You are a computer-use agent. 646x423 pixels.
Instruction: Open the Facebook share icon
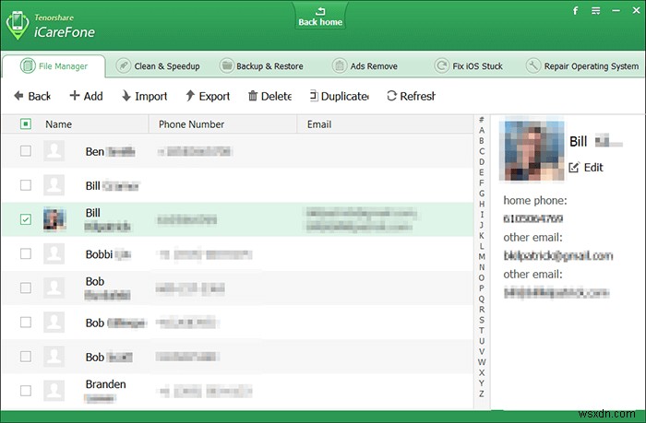click(x=576, y=11)
